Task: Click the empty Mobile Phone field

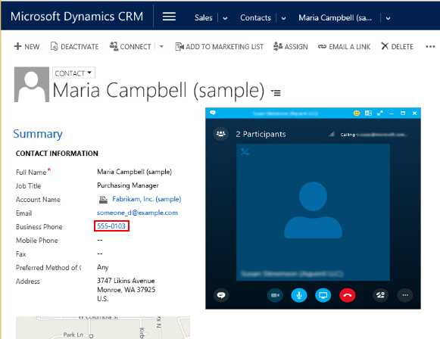Action: [100, 240]
